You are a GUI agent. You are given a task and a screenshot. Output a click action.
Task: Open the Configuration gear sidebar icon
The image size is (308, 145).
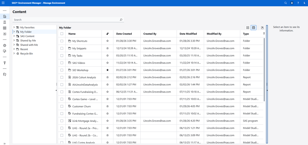tap(5, 45)
